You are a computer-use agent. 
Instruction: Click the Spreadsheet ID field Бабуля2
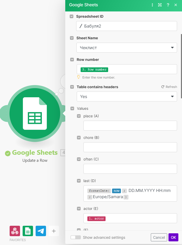[127, 26]
